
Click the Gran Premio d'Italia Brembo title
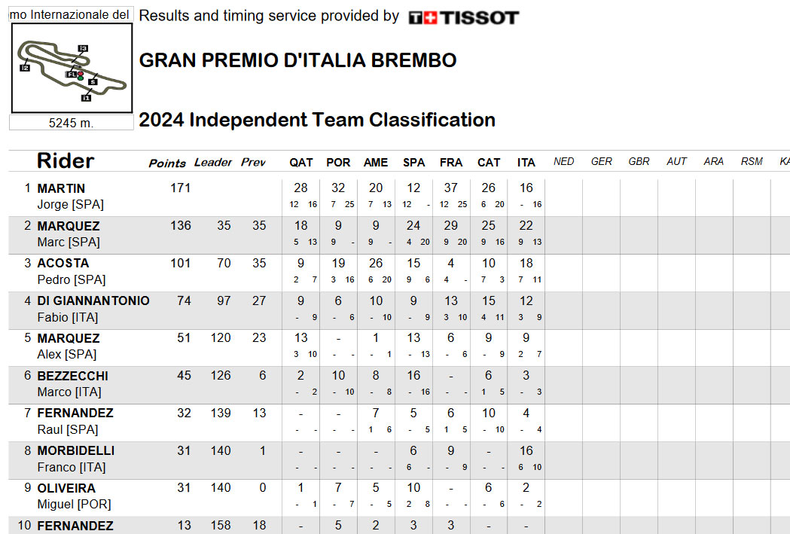click(x=297, y=60)
